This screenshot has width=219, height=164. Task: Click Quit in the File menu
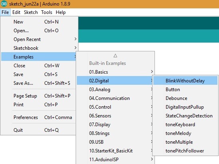[x=39, y=130]
